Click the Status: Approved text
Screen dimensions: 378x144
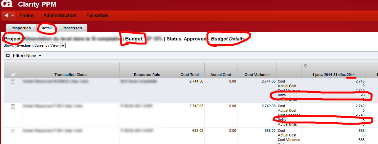[187, 39]
